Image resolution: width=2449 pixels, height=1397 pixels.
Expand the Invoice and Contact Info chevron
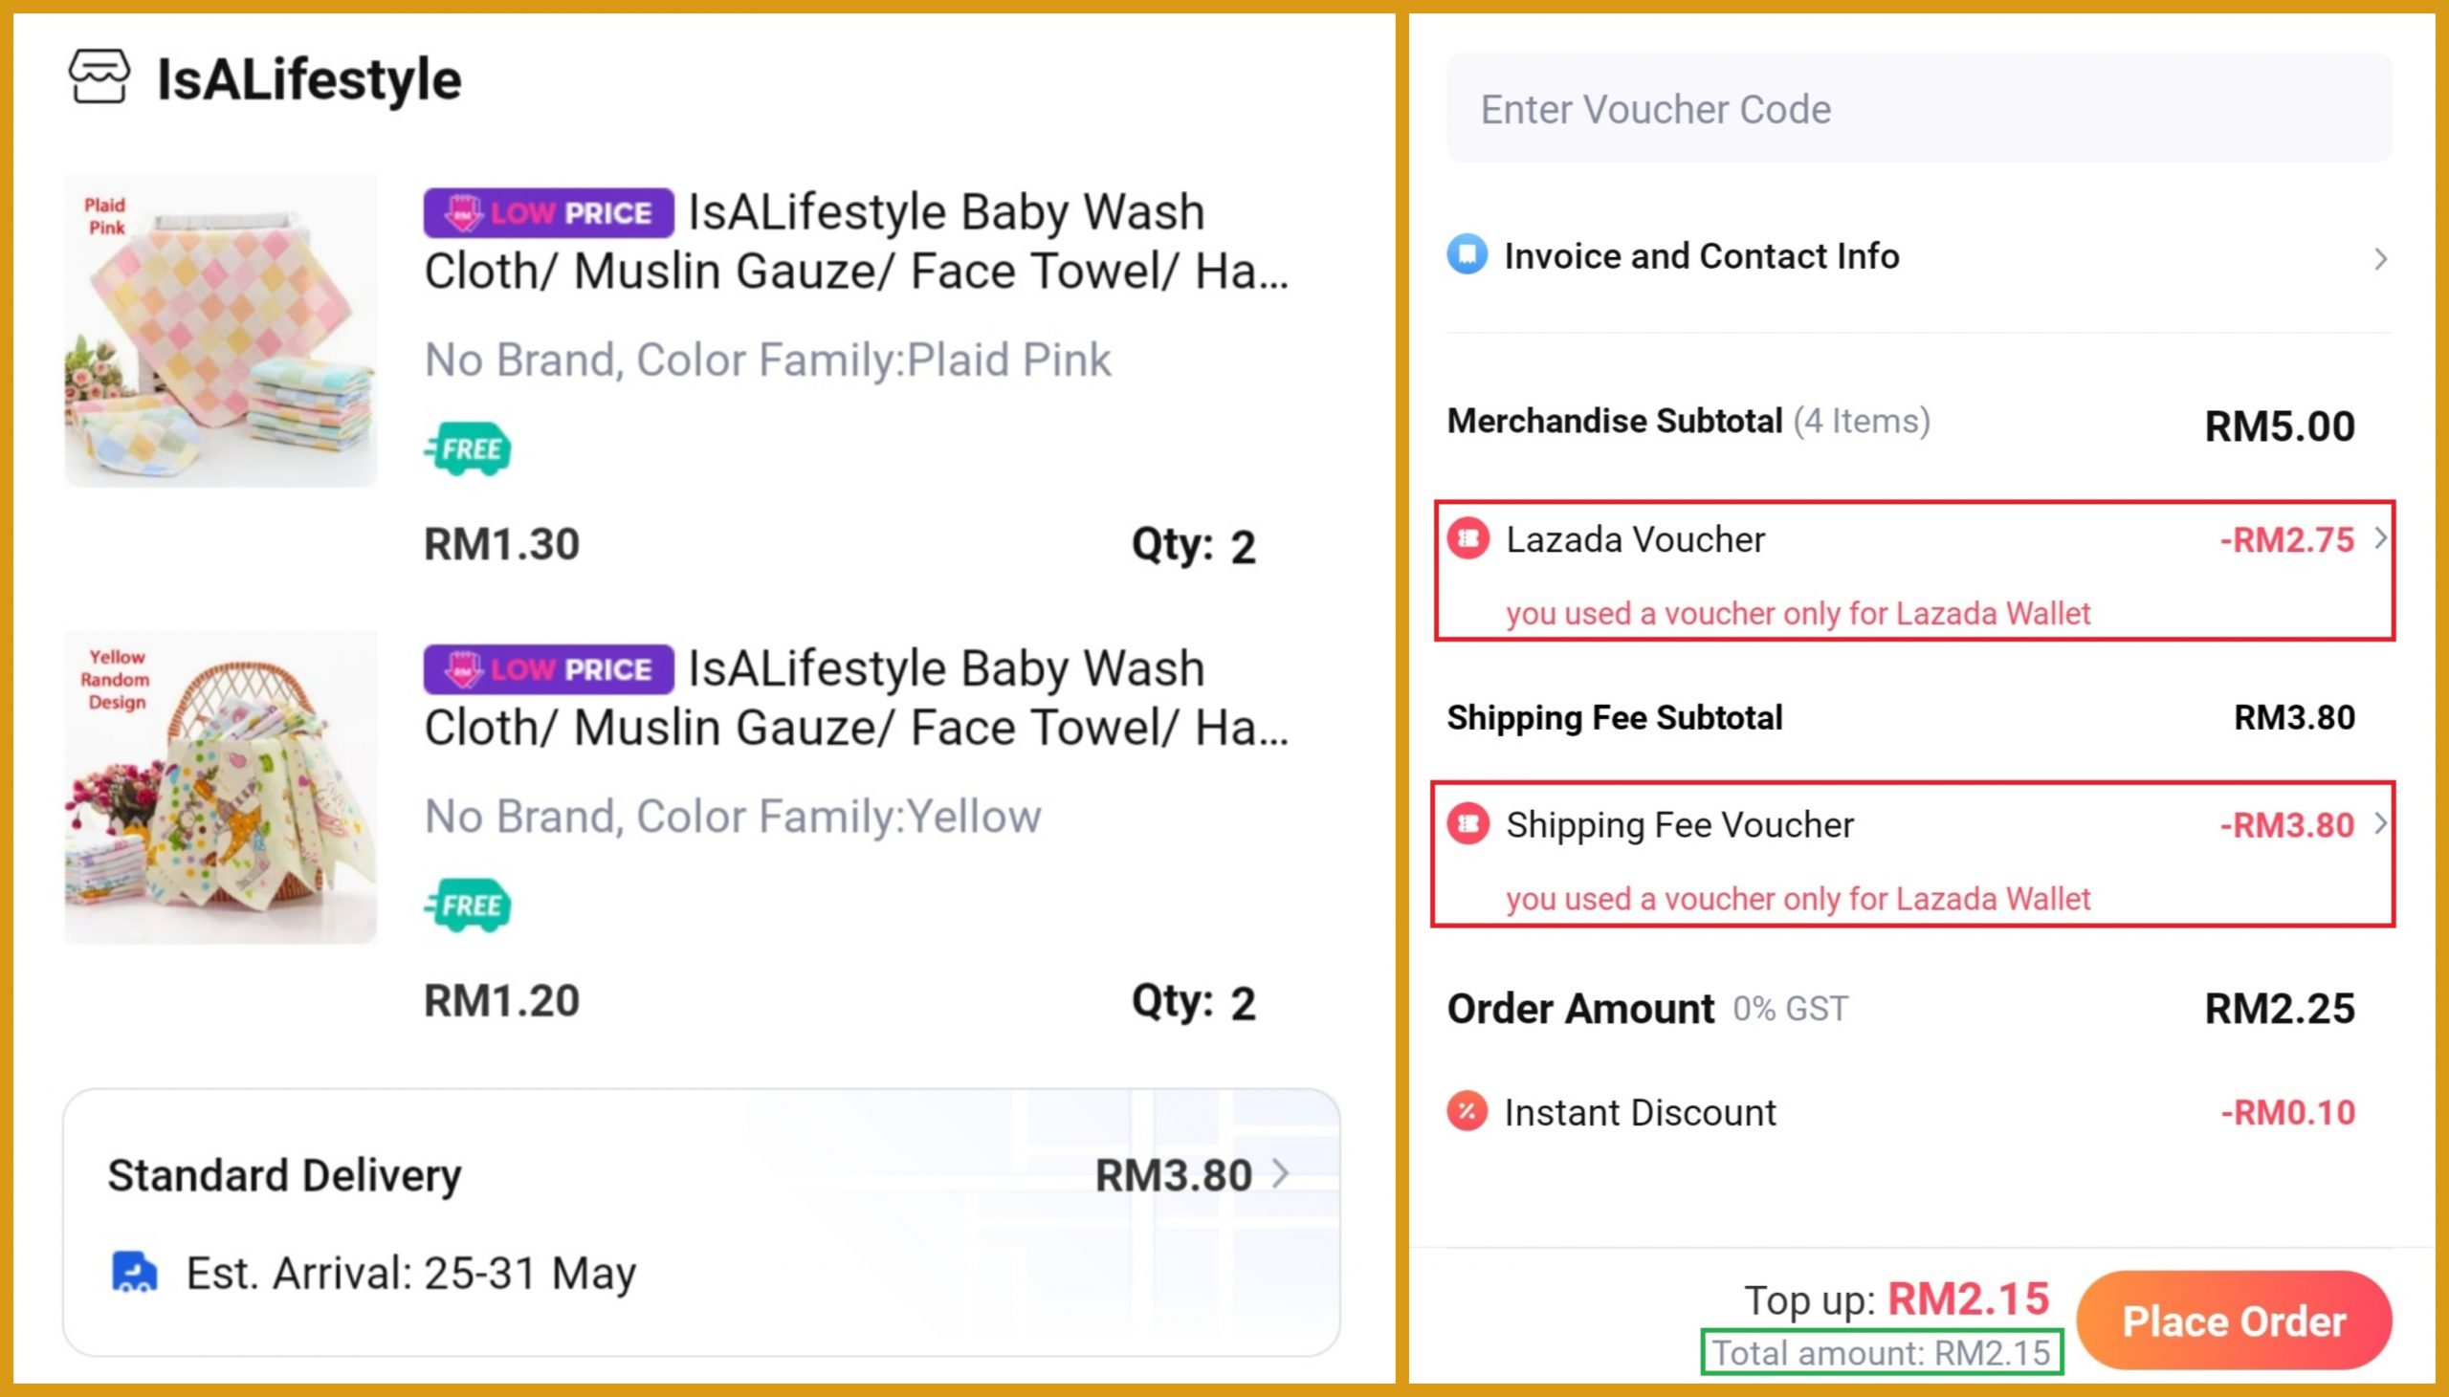(2380, 258)
